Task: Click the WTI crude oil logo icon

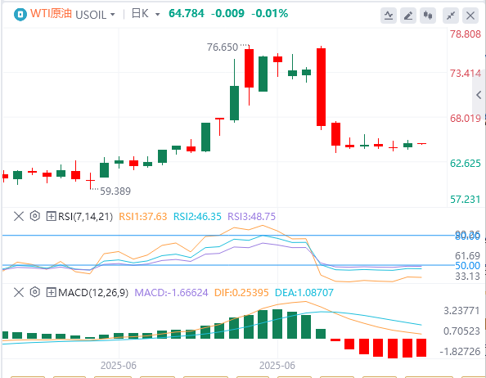Action: coord(20,14)
